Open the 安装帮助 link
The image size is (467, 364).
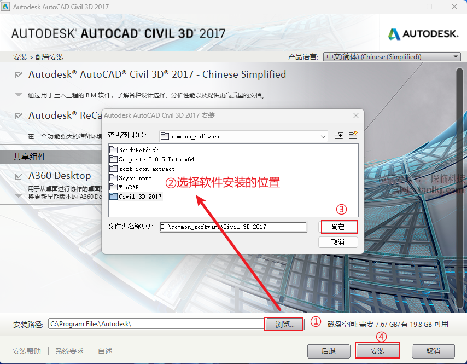27,351
